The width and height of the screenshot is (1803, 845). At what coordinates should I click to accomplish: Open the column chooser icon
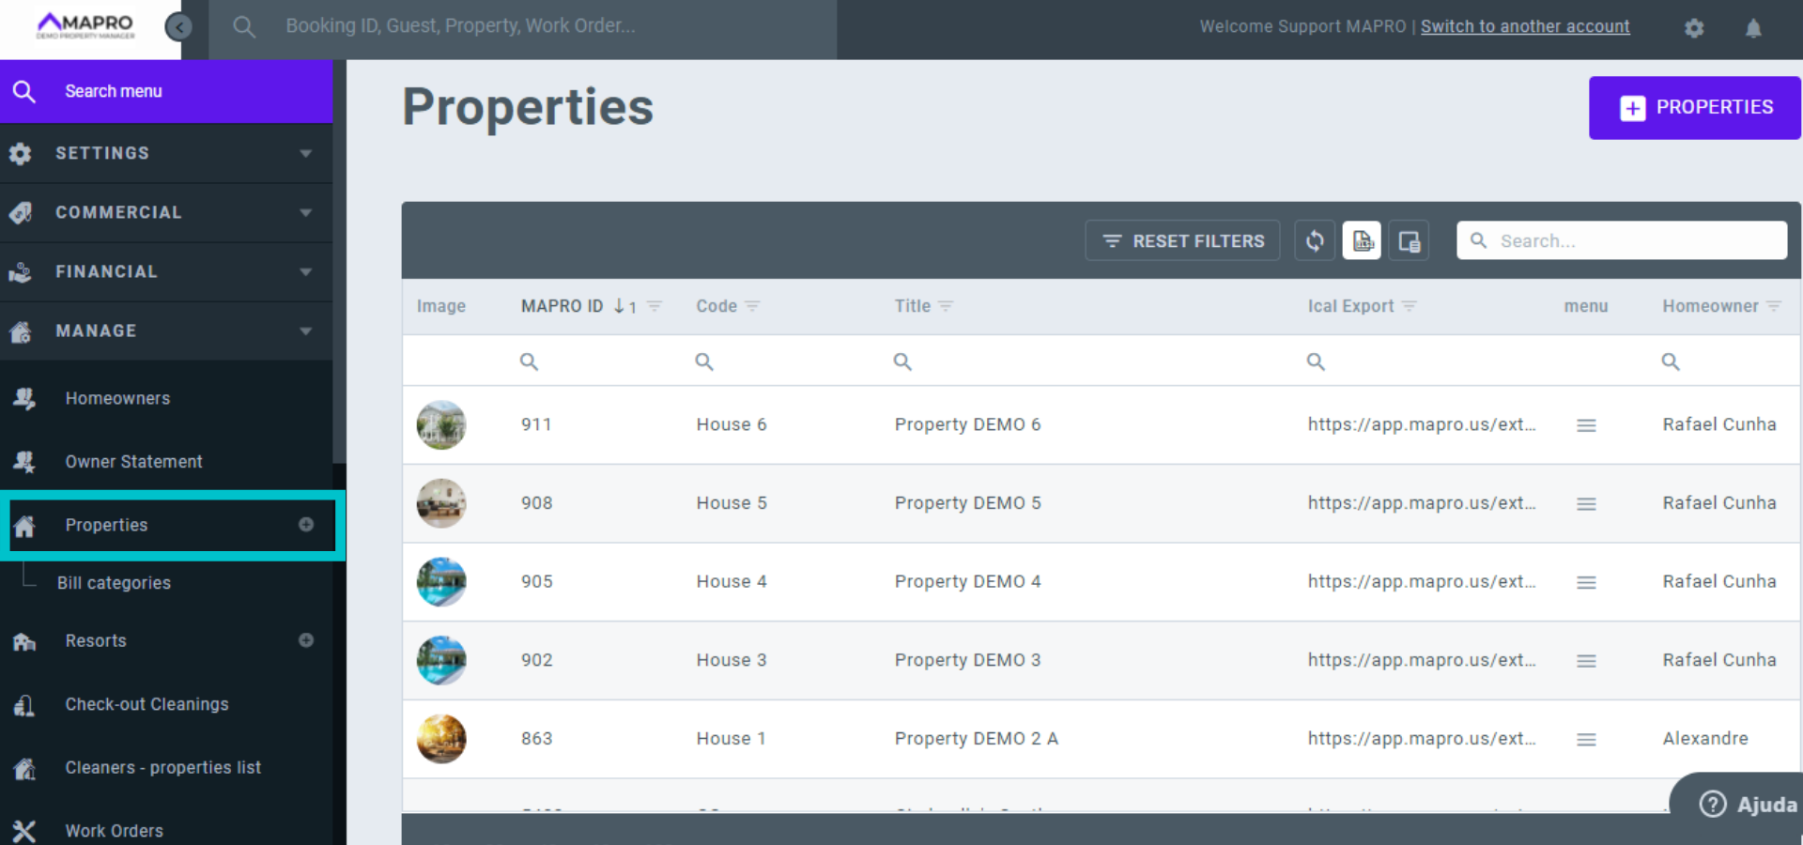tap(1409, 241)
